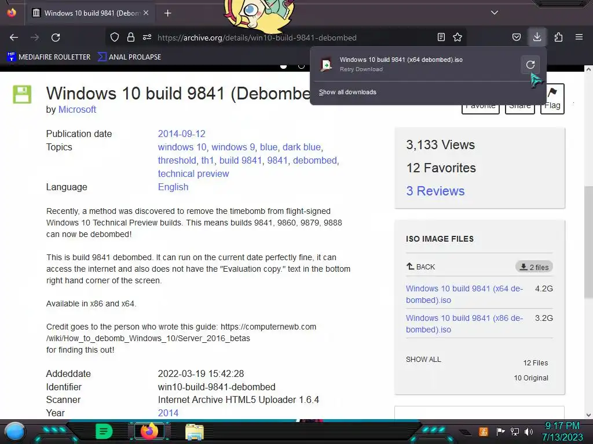Reload the page with refresh icon

[56, 38]
